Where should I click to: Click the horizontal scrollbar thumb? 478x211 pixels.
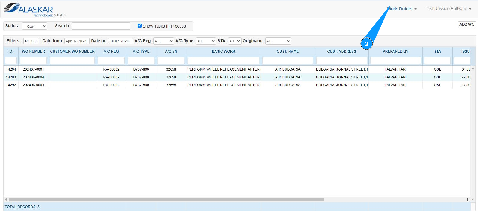166,199
